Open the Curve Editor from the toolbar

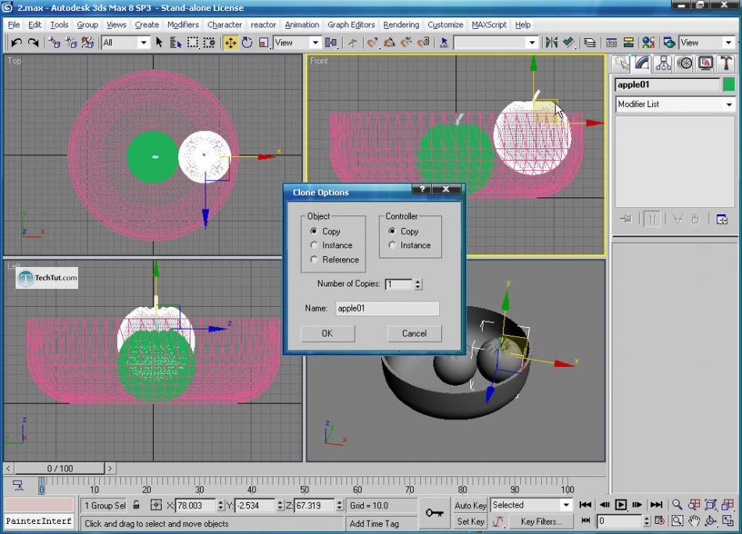pos(611,43)
